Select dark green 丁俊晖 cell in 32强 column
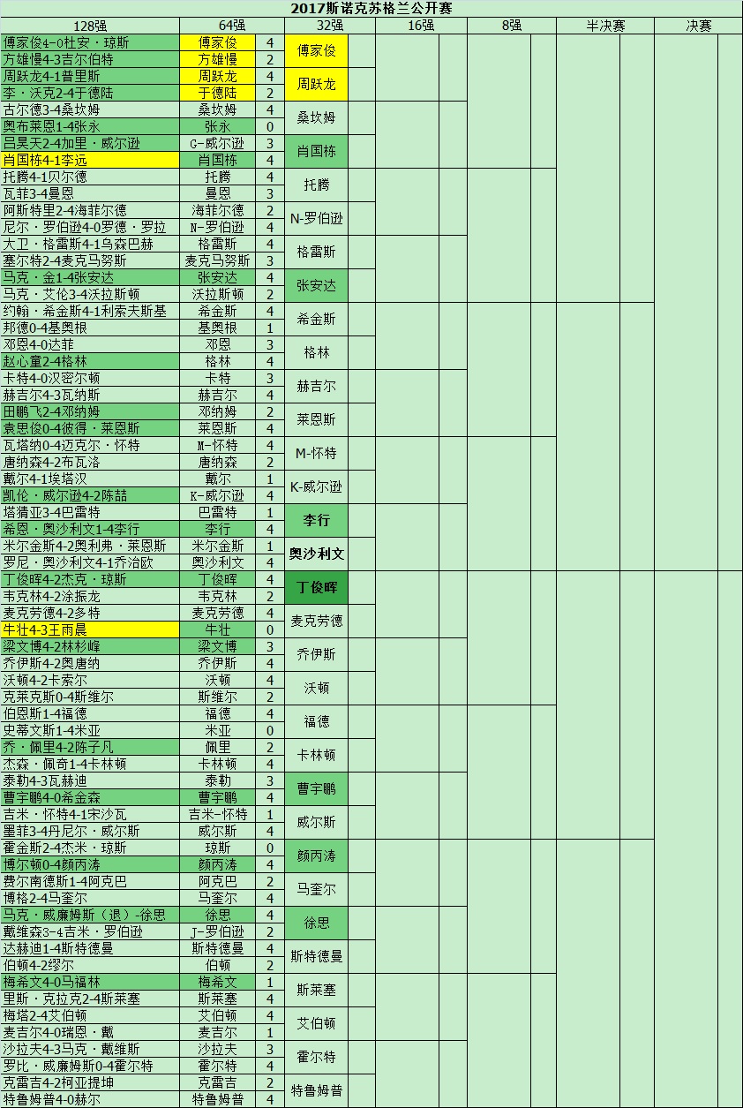Viewport: 743px width, 1108px height. click(317, 588)
